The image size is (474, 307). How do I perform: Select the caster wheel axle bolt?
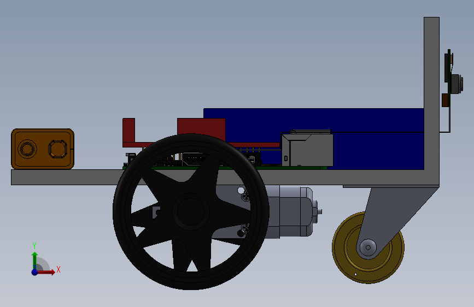[x=368, y=247]
